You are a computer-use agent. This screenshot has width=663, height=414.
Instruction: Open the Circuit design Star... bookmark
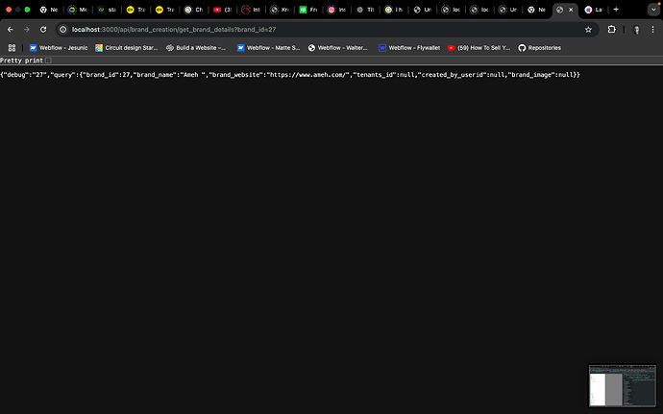coord(127,48)
